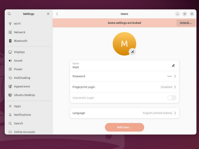Select Power in the sidebar
Image resolution: width=199 pixels, height=149 pixels.
coord(29,69)
